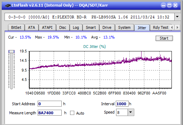Click the x-axis label 5C2B00
The height and width of the screenshot is (125, 183).
click(x=100, y=93)
